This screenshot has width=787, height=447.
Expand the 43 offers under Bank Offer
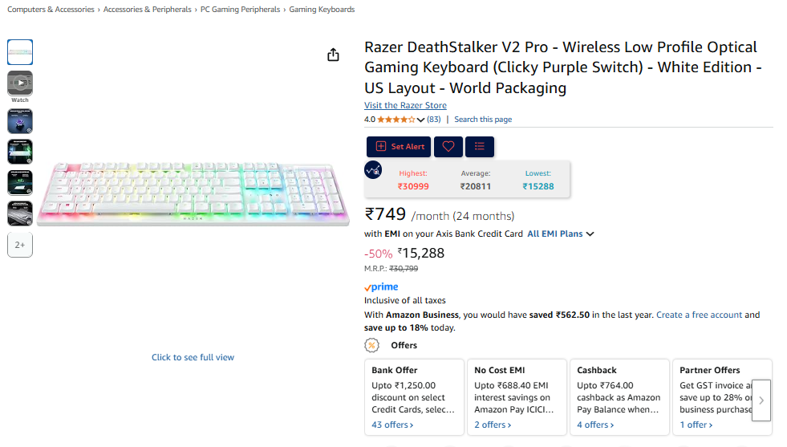pos(392,425)
